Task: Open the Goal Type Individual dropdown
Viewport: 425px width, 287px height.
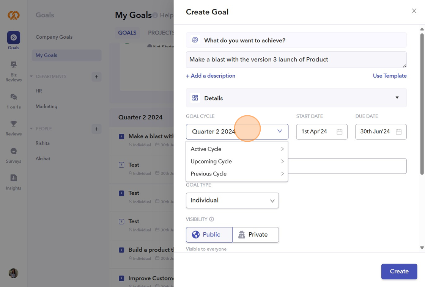Action: (232, 200)
